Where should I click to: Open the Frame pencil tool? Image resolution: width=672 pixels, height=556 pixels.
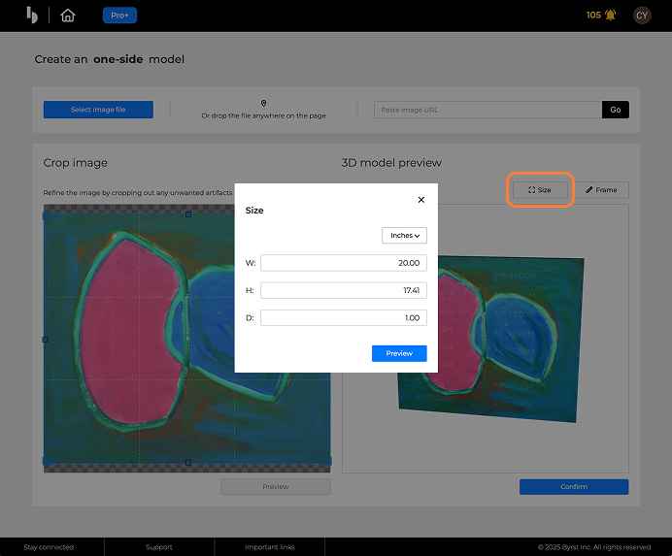pos(602,190)
